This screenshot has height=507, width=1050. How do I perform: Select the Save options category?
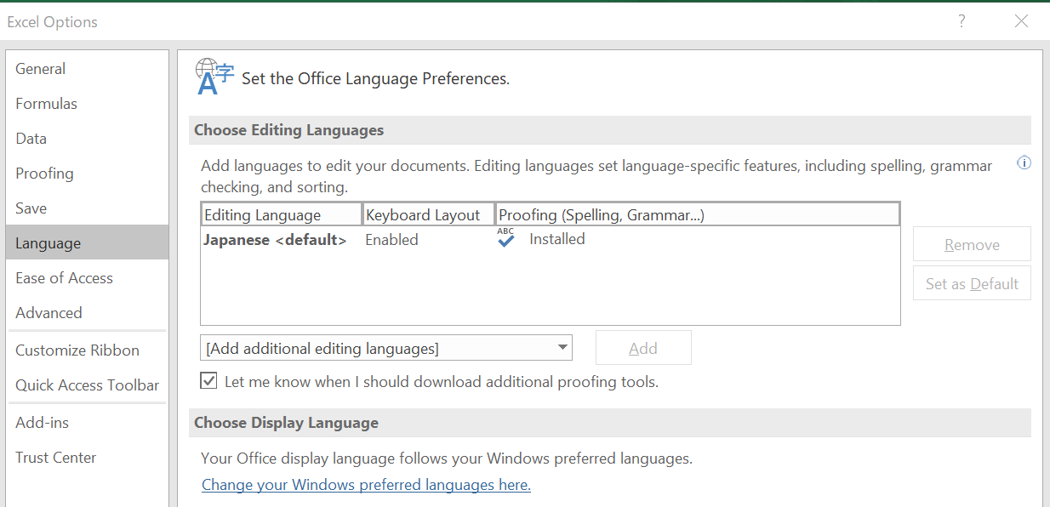pos(31,208)
